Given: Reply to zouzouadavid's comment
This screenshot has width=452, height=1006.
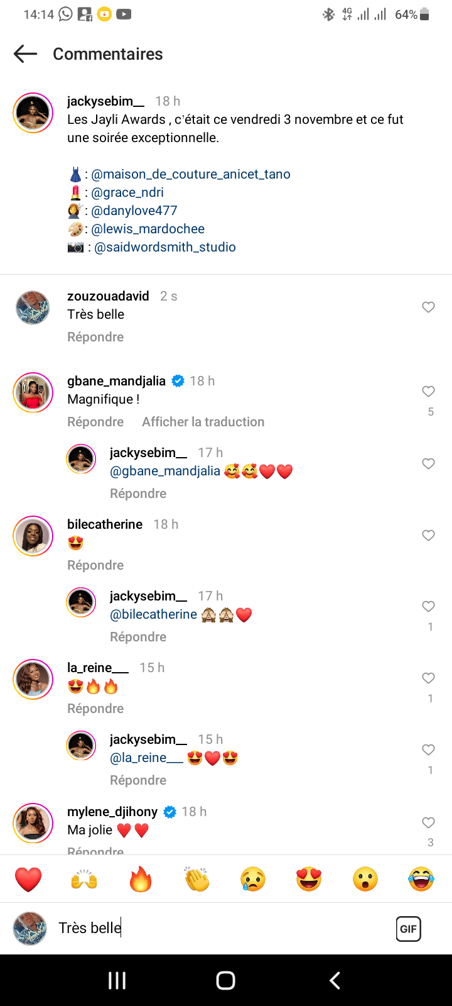Looking at the screenshot, I should coord(95,337).
